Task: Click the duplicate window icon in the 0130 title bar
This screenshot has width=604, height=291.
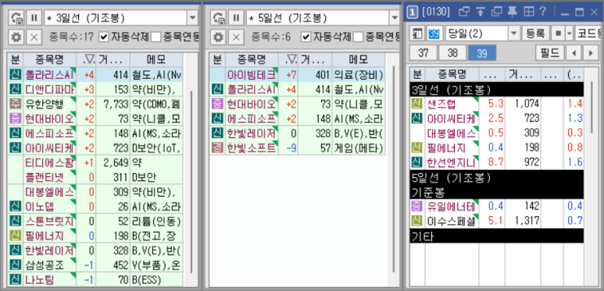Action: pyautogui.click(x=497, y=12)
